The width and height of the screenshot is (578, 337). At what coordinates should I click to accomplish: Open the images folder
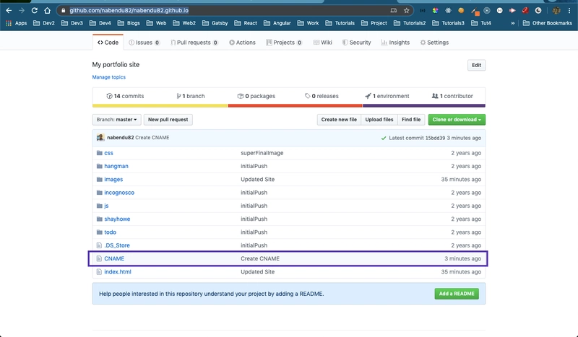113,180
